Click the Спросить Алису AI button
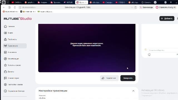The image size is (178, 100). [x=166, y=7]
